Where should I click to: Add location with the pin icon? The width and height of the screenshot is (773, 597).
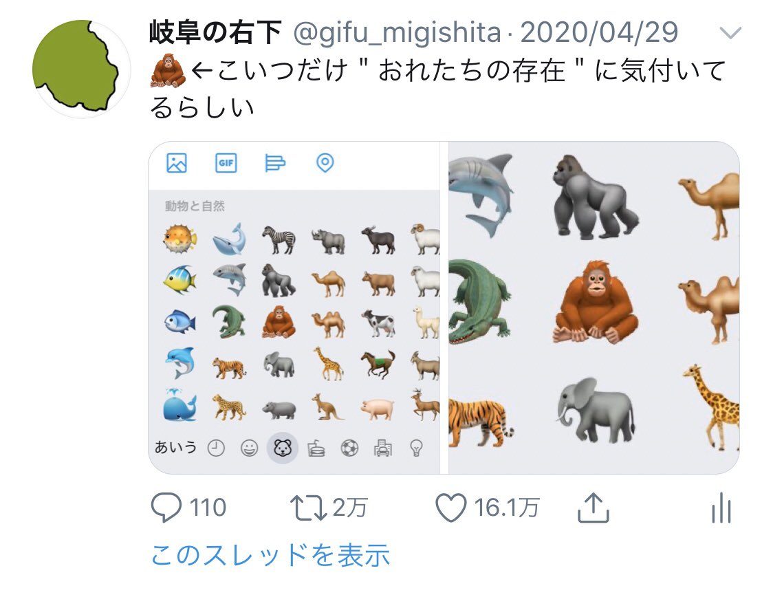325,163
